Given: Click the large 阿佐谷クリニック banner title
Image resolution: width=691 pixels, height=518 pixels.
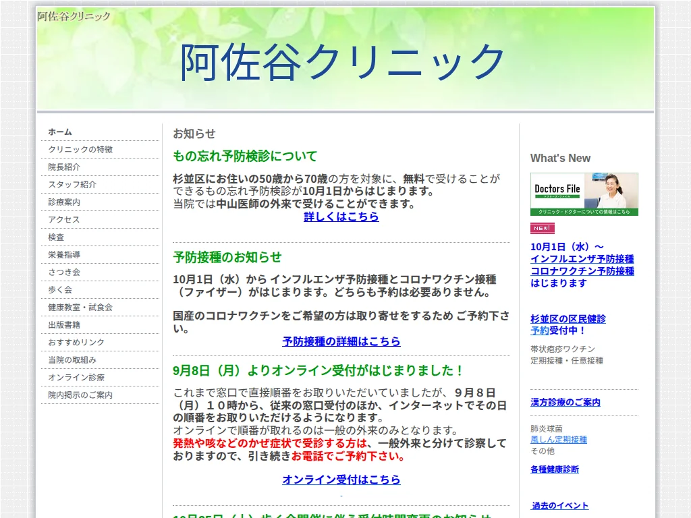Looking at the screenshot, I should click(x=342, y=62).
